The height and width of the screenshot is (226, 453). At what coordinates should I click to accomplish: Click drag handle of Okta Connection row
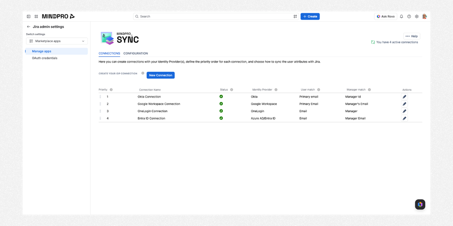pyautogui.click(x=100, y=97)
